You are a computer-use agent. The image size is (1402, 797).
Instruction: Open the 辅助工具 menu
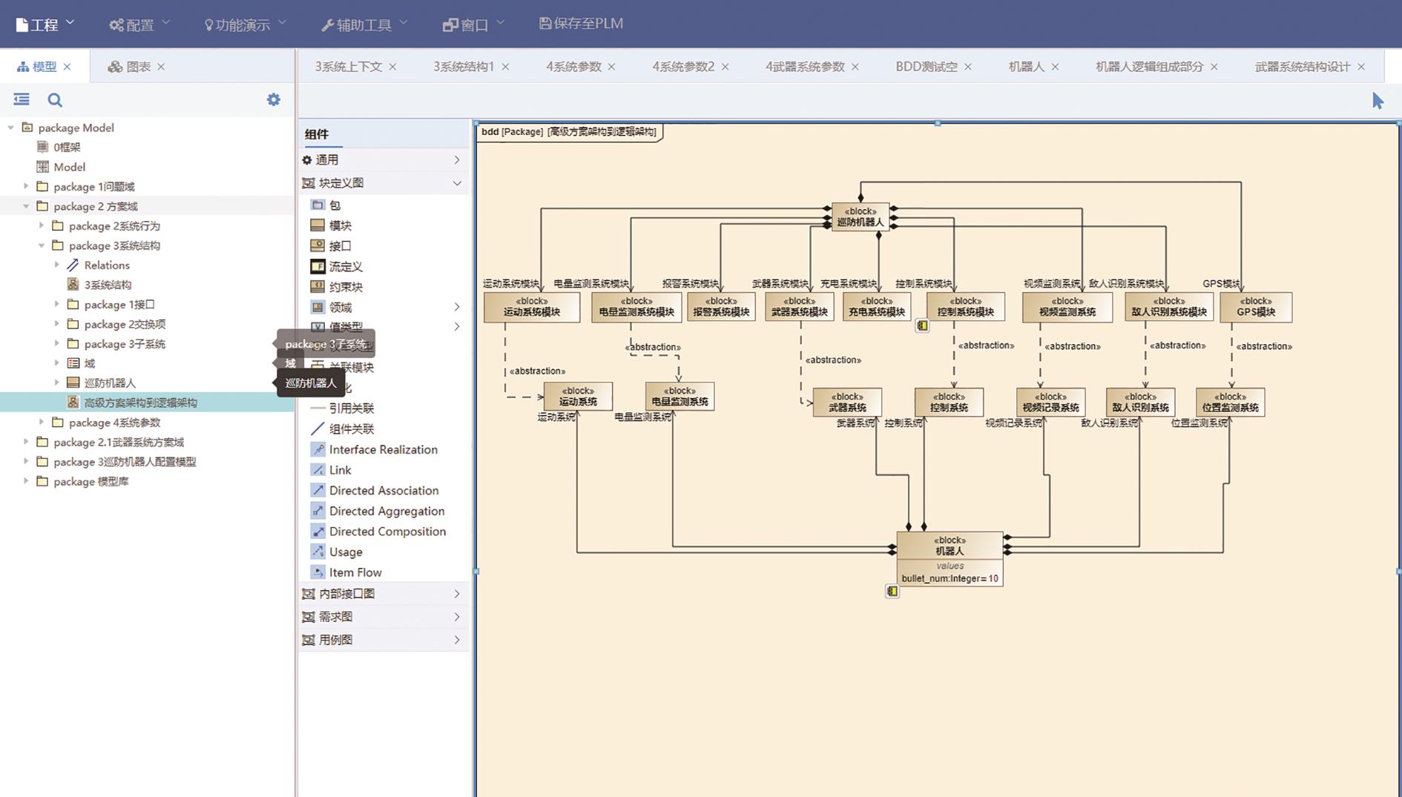364,24
